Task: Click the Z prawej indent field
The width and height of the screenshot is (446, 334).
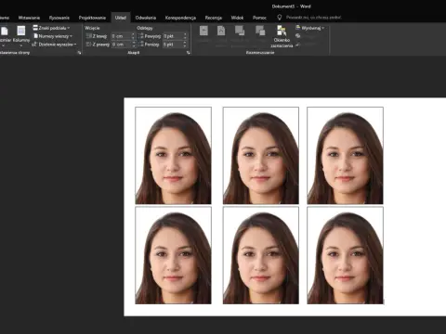Action: click(x=121, y=45)
